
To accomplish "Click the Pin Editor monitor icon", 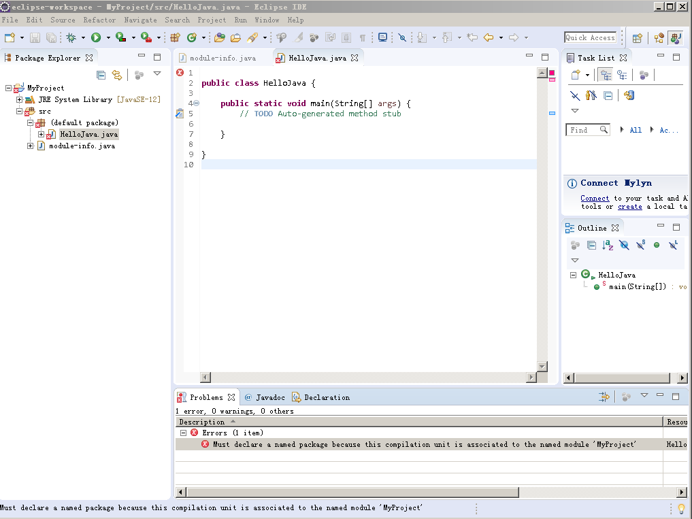I will [382, 37].
